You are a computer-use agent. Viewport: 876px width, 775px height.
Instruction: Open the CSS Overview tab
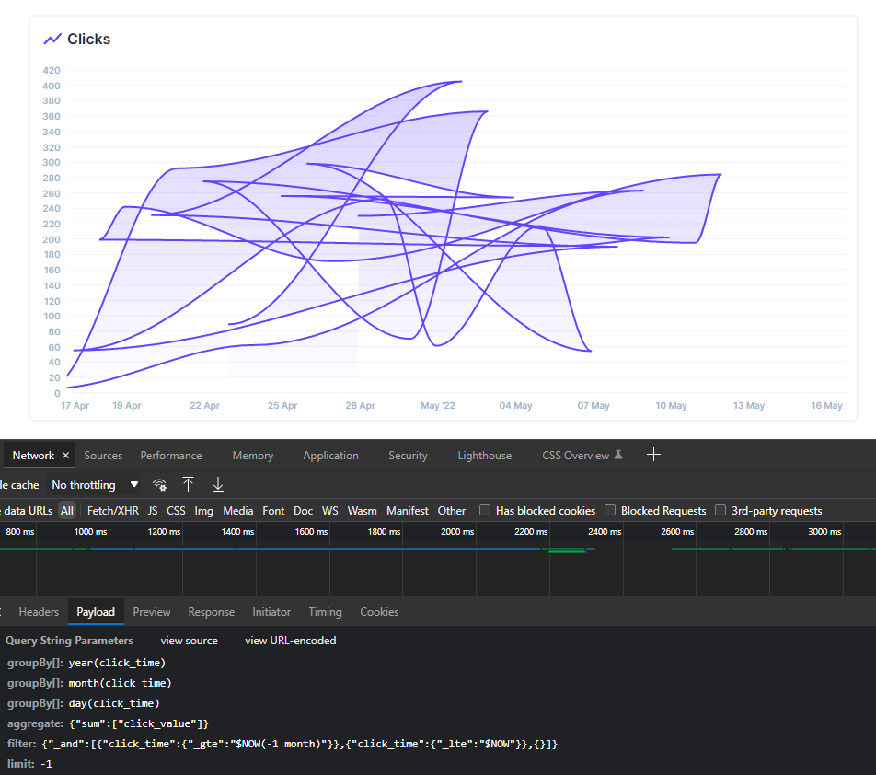pyautogui.click(x=575, y=456)
